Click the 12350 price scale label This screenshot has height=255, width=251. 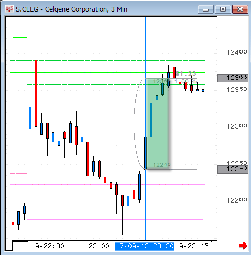tap(237, 89)
